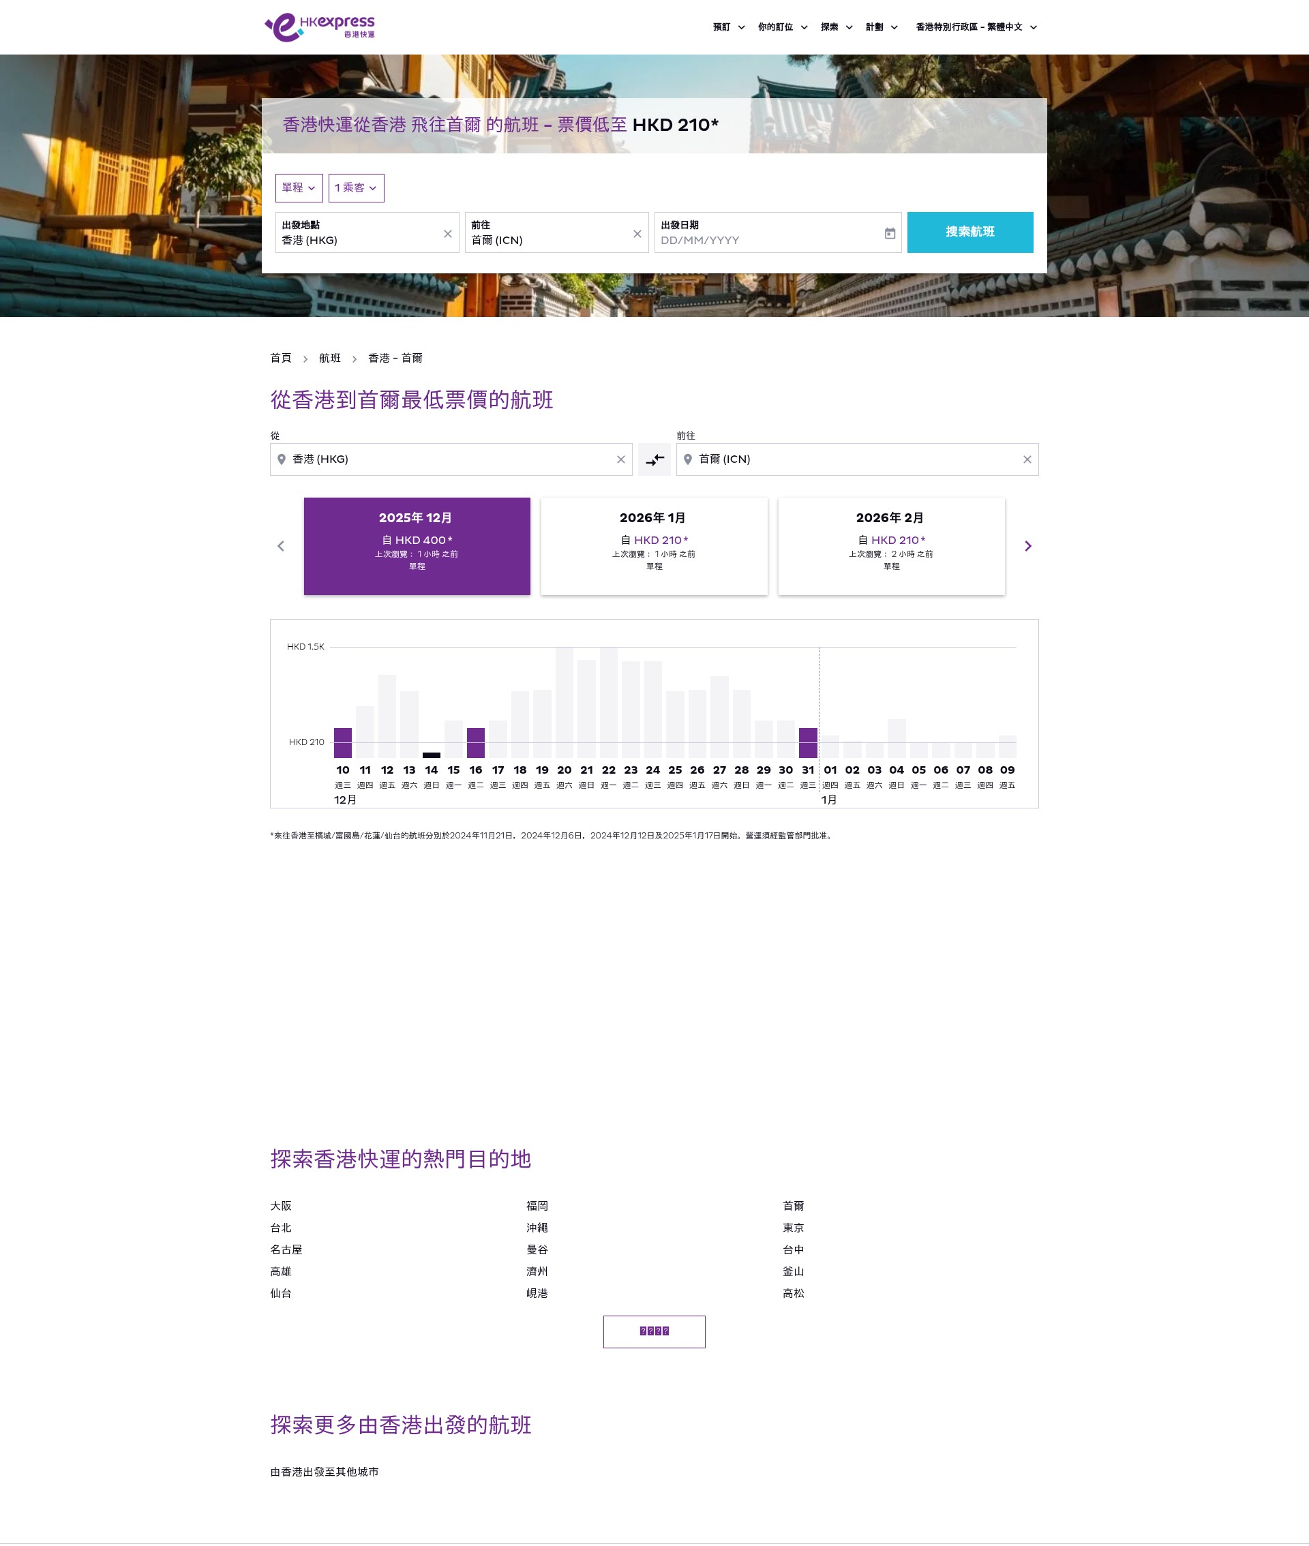Open the 濟州 destination link
Viewport: 1309px width, 1546px height.
point(537,1271)
